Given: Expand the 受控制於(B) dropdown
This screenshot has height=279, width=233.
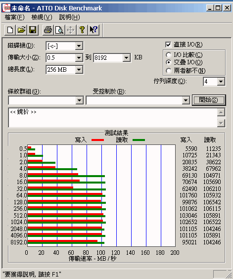Looking at the screenshot, I should point(186,100).
